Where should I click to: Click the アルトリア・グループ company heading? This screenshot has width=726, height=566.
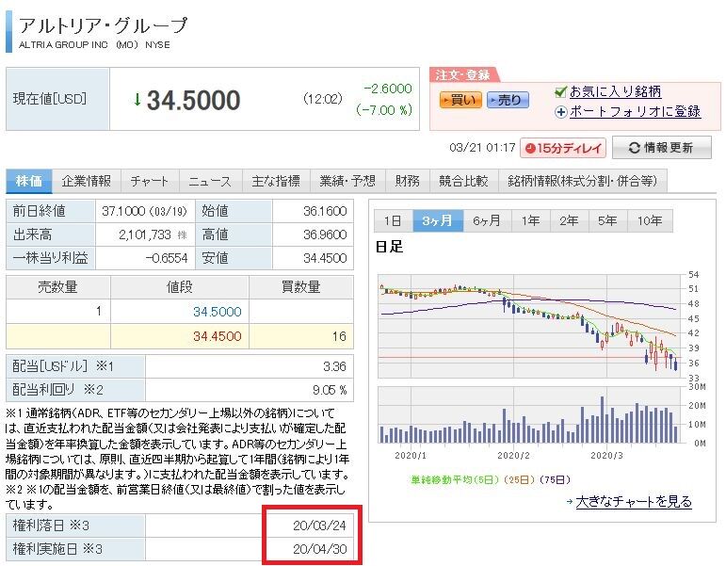pos(103,25)
